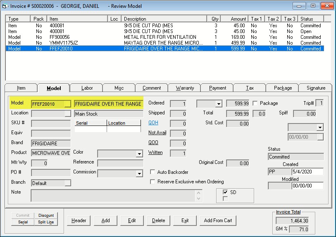Viewport: 336px width, 237px height.
Task: Click the Edit button
Action: coord(132,220)
